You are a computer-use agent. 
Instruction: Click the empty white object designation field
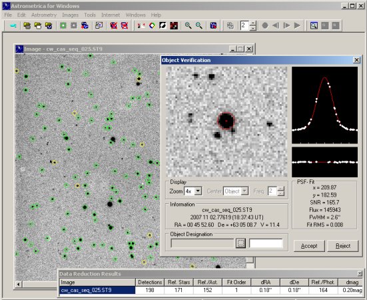266,243
